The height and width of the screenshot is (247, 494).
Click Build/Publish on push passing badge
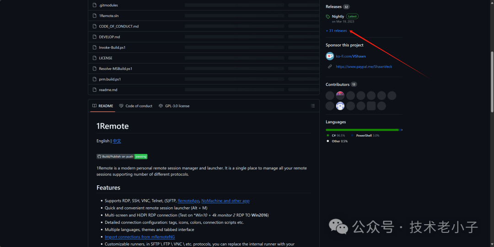click(122, 157)
